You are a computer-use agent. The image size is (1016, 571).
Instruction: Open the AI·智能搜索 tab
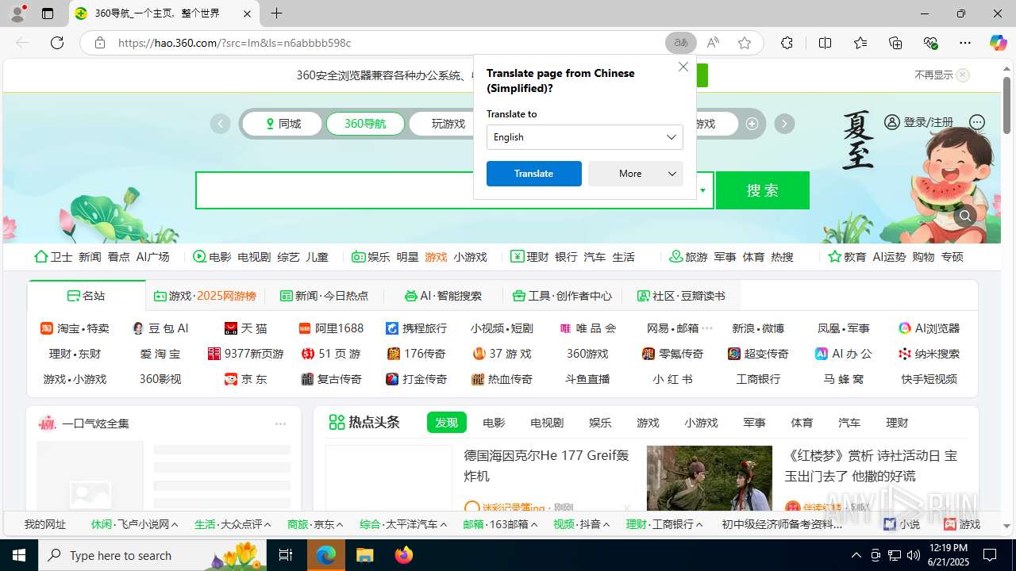pos(443,296)
